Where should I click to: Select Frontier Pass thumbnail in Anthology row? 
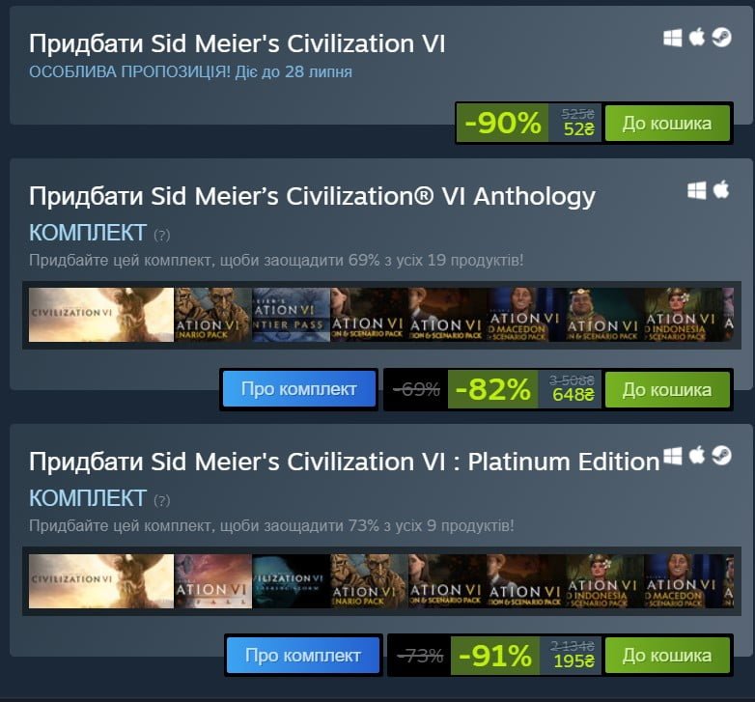292,315
